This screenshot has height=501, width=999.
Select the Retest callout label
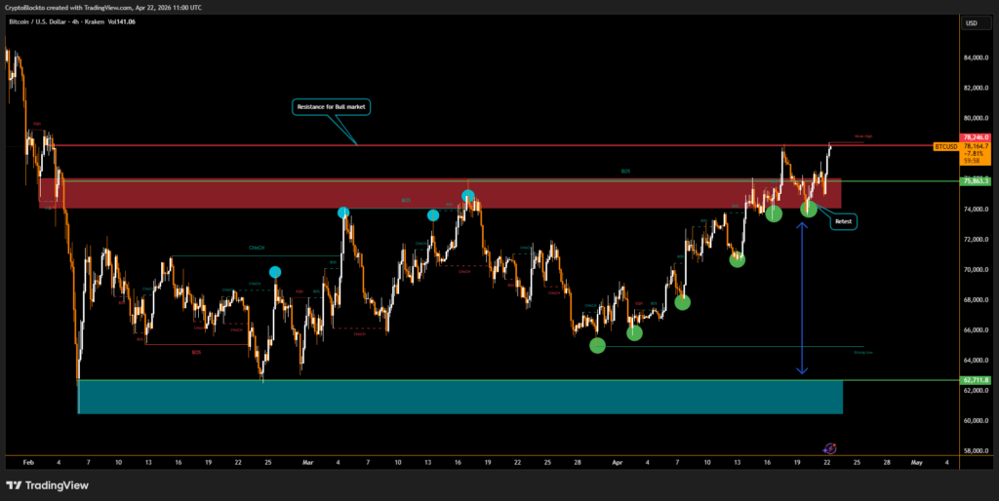click(x=844, y=221)
